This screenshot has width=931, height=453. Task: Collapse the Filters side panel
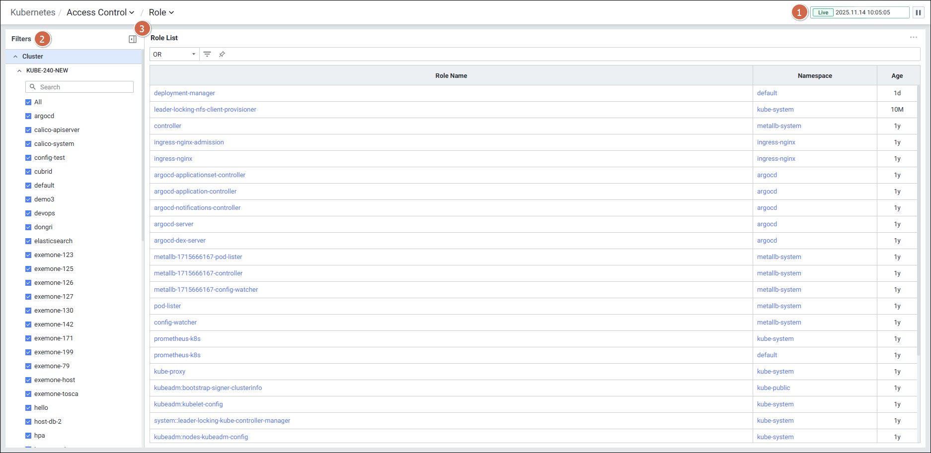click(133, 39)
